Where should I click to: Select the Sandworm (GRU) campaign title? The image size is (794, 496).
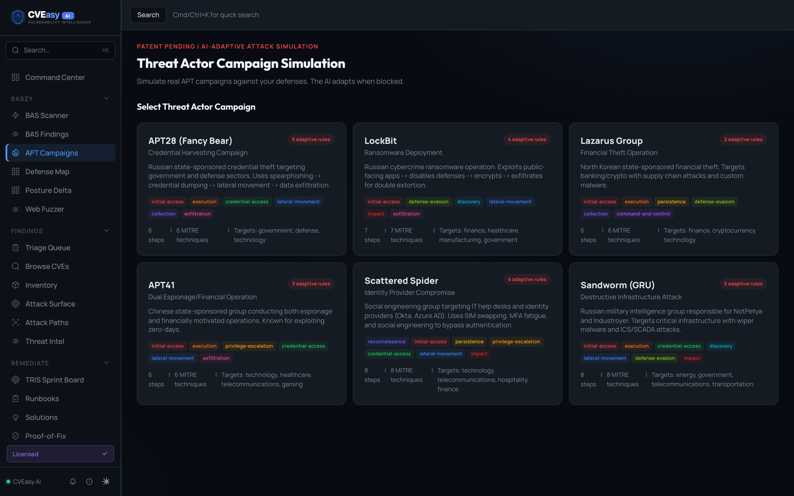click(617, 285)
